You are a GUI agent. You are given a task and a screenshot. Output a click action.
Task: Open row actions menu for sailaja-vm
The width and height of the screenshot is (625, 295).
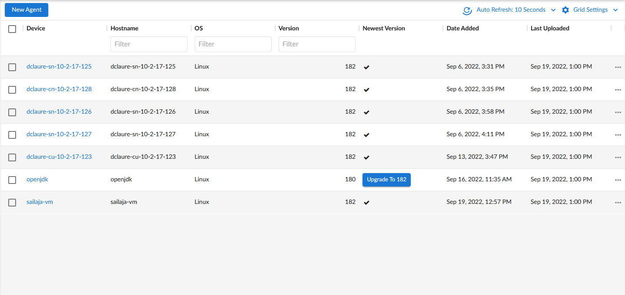[x=618, y=203]
